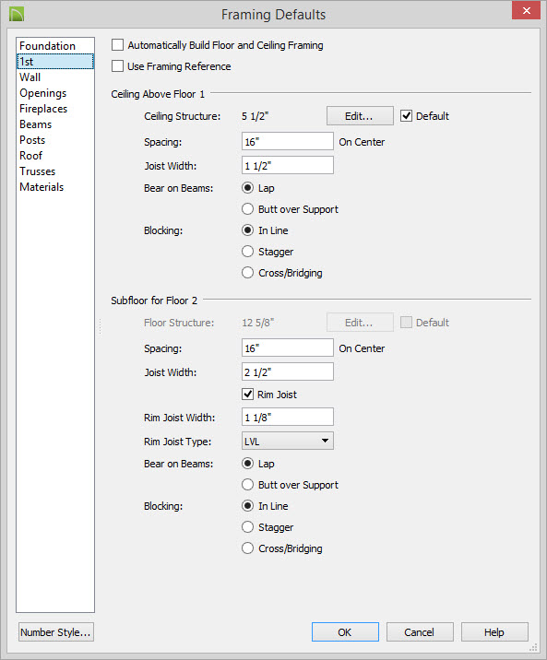This screenshot has width=547, height=660.
Task: Open the Rim Joist Type dropdown
Action: point(288,441)
